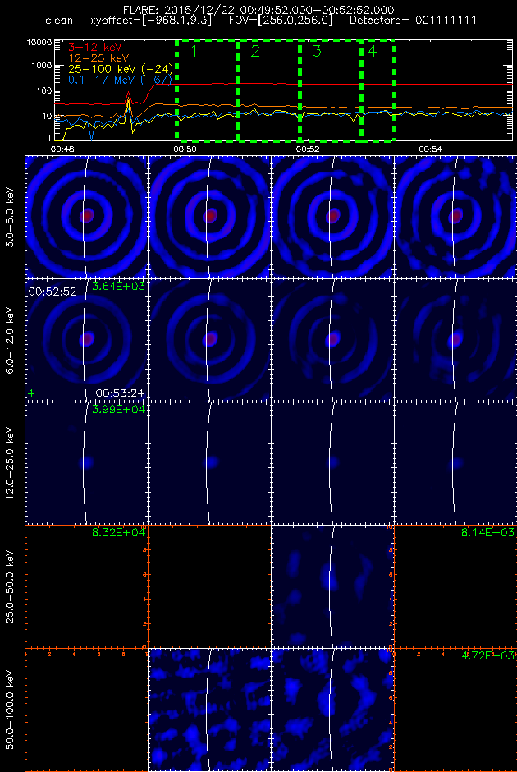Select the '6.0-12.0 keV' row label
The image size is (517, 772).
[x=11, y=340]
